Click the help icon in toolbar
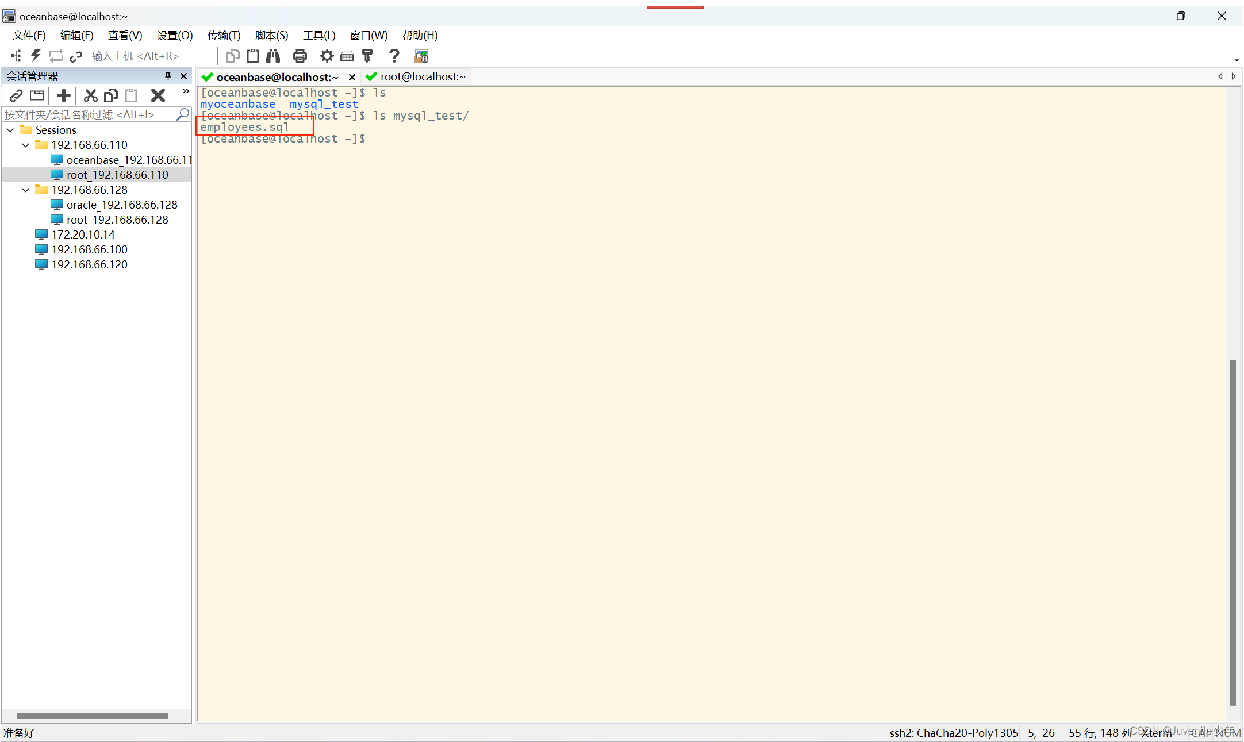This screenshot has width=1244, height=742. pos(394,56)
